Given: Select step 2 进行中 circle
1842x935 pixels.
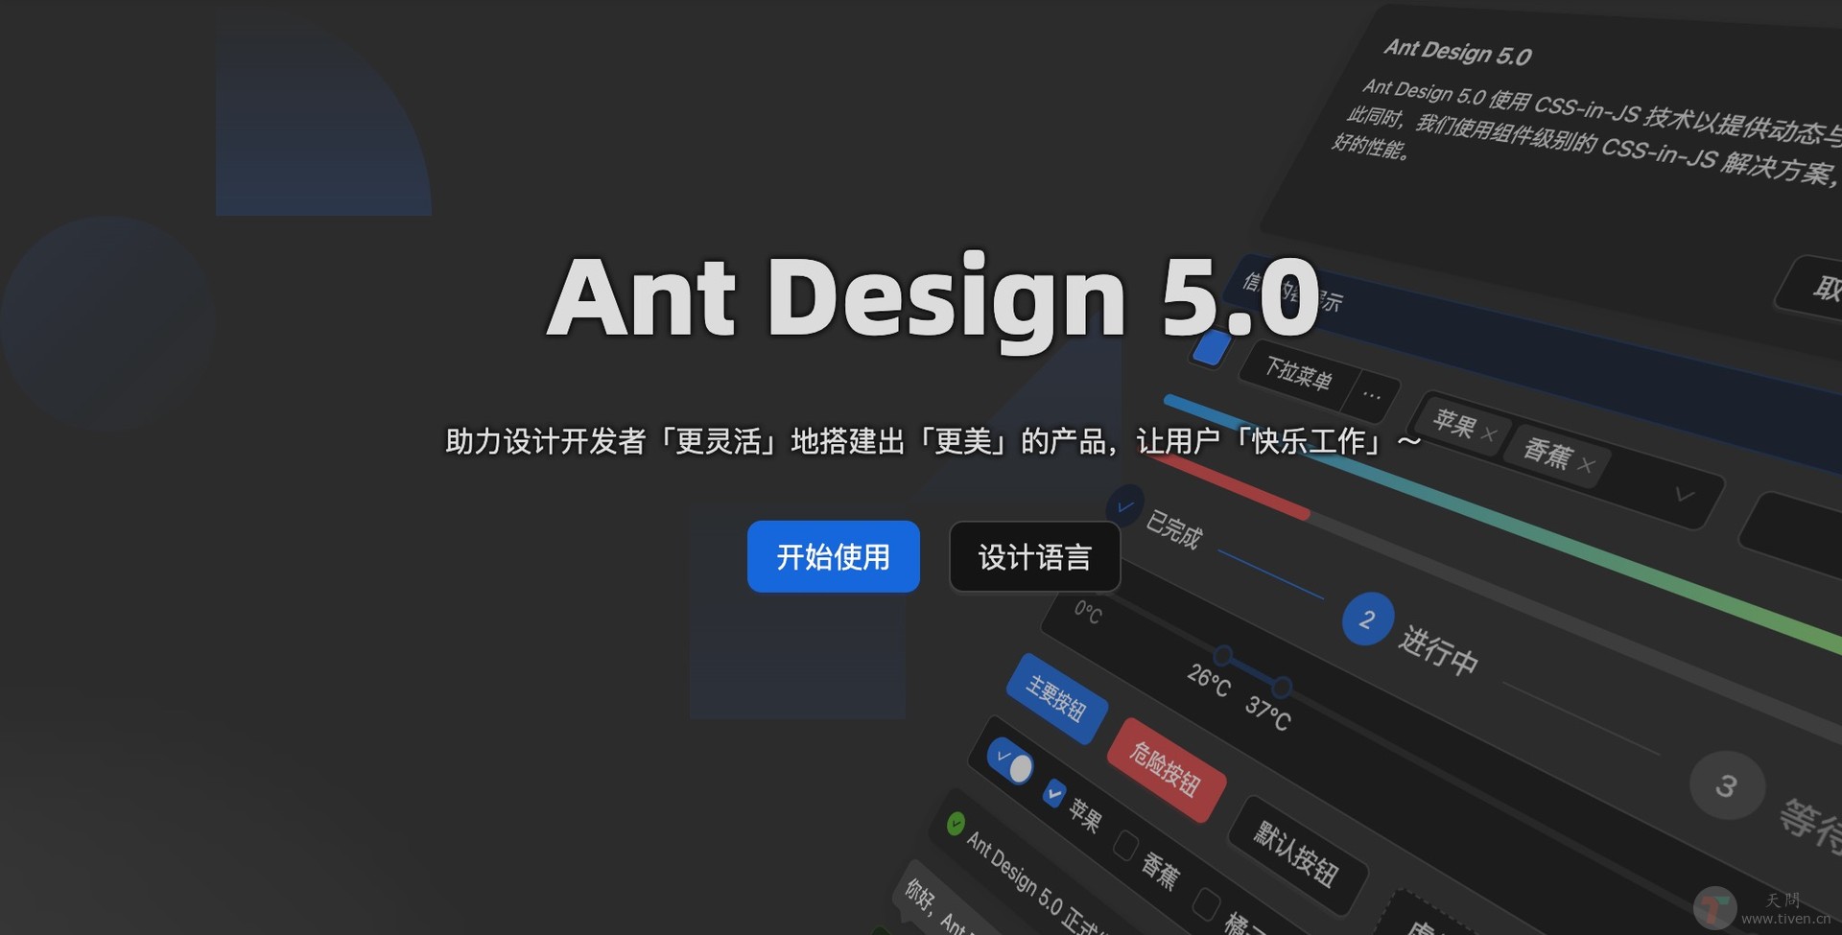Looking at the screenshot, I should 1367,619.
